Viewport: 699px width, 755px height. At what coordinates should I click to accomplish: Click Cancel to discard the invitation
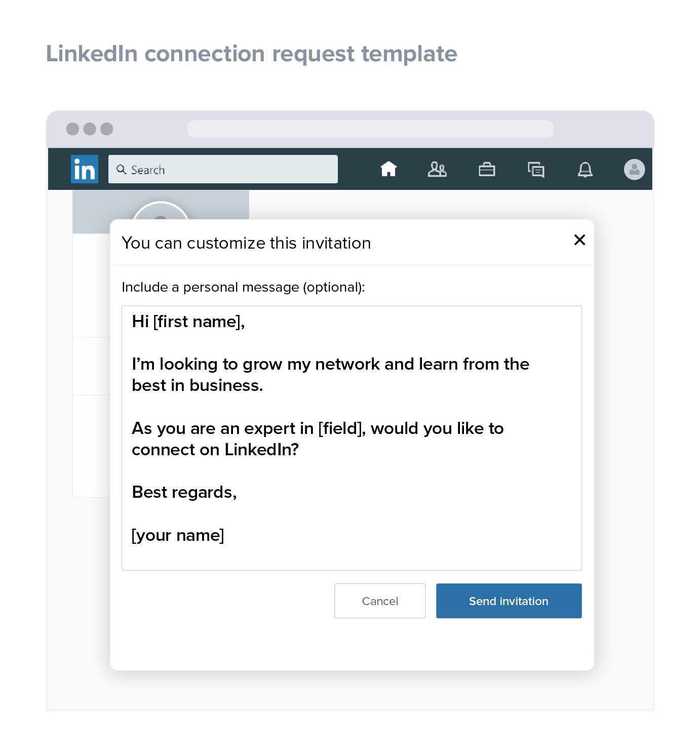click(380, 601)
